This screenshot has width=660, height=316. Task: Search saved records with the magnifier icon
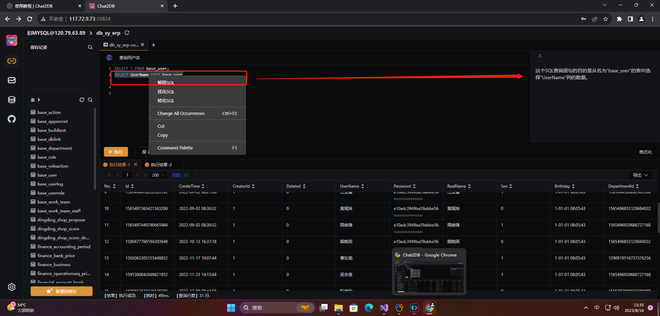tap(90, 47)
